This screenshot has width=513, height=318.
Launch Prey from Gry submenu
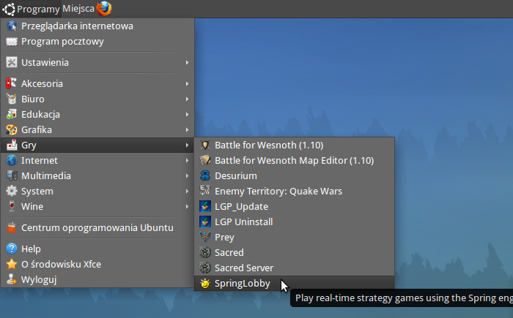tap(295, 237)
